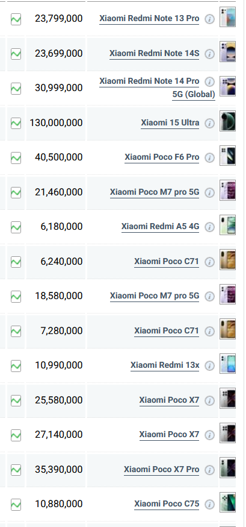246x527 pixels.
Task: Open price chart for Xiaomi Redmi Note 13 Pro
Action: [16, 19]
